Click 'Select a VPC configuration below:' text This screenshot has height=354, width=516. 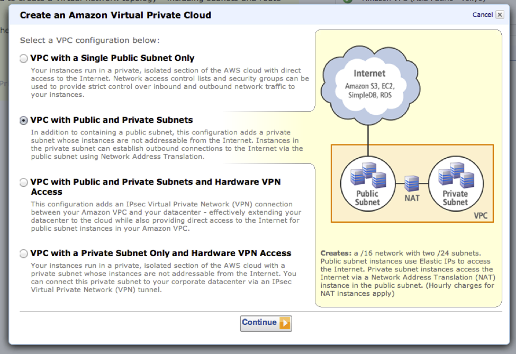point(89,40)
